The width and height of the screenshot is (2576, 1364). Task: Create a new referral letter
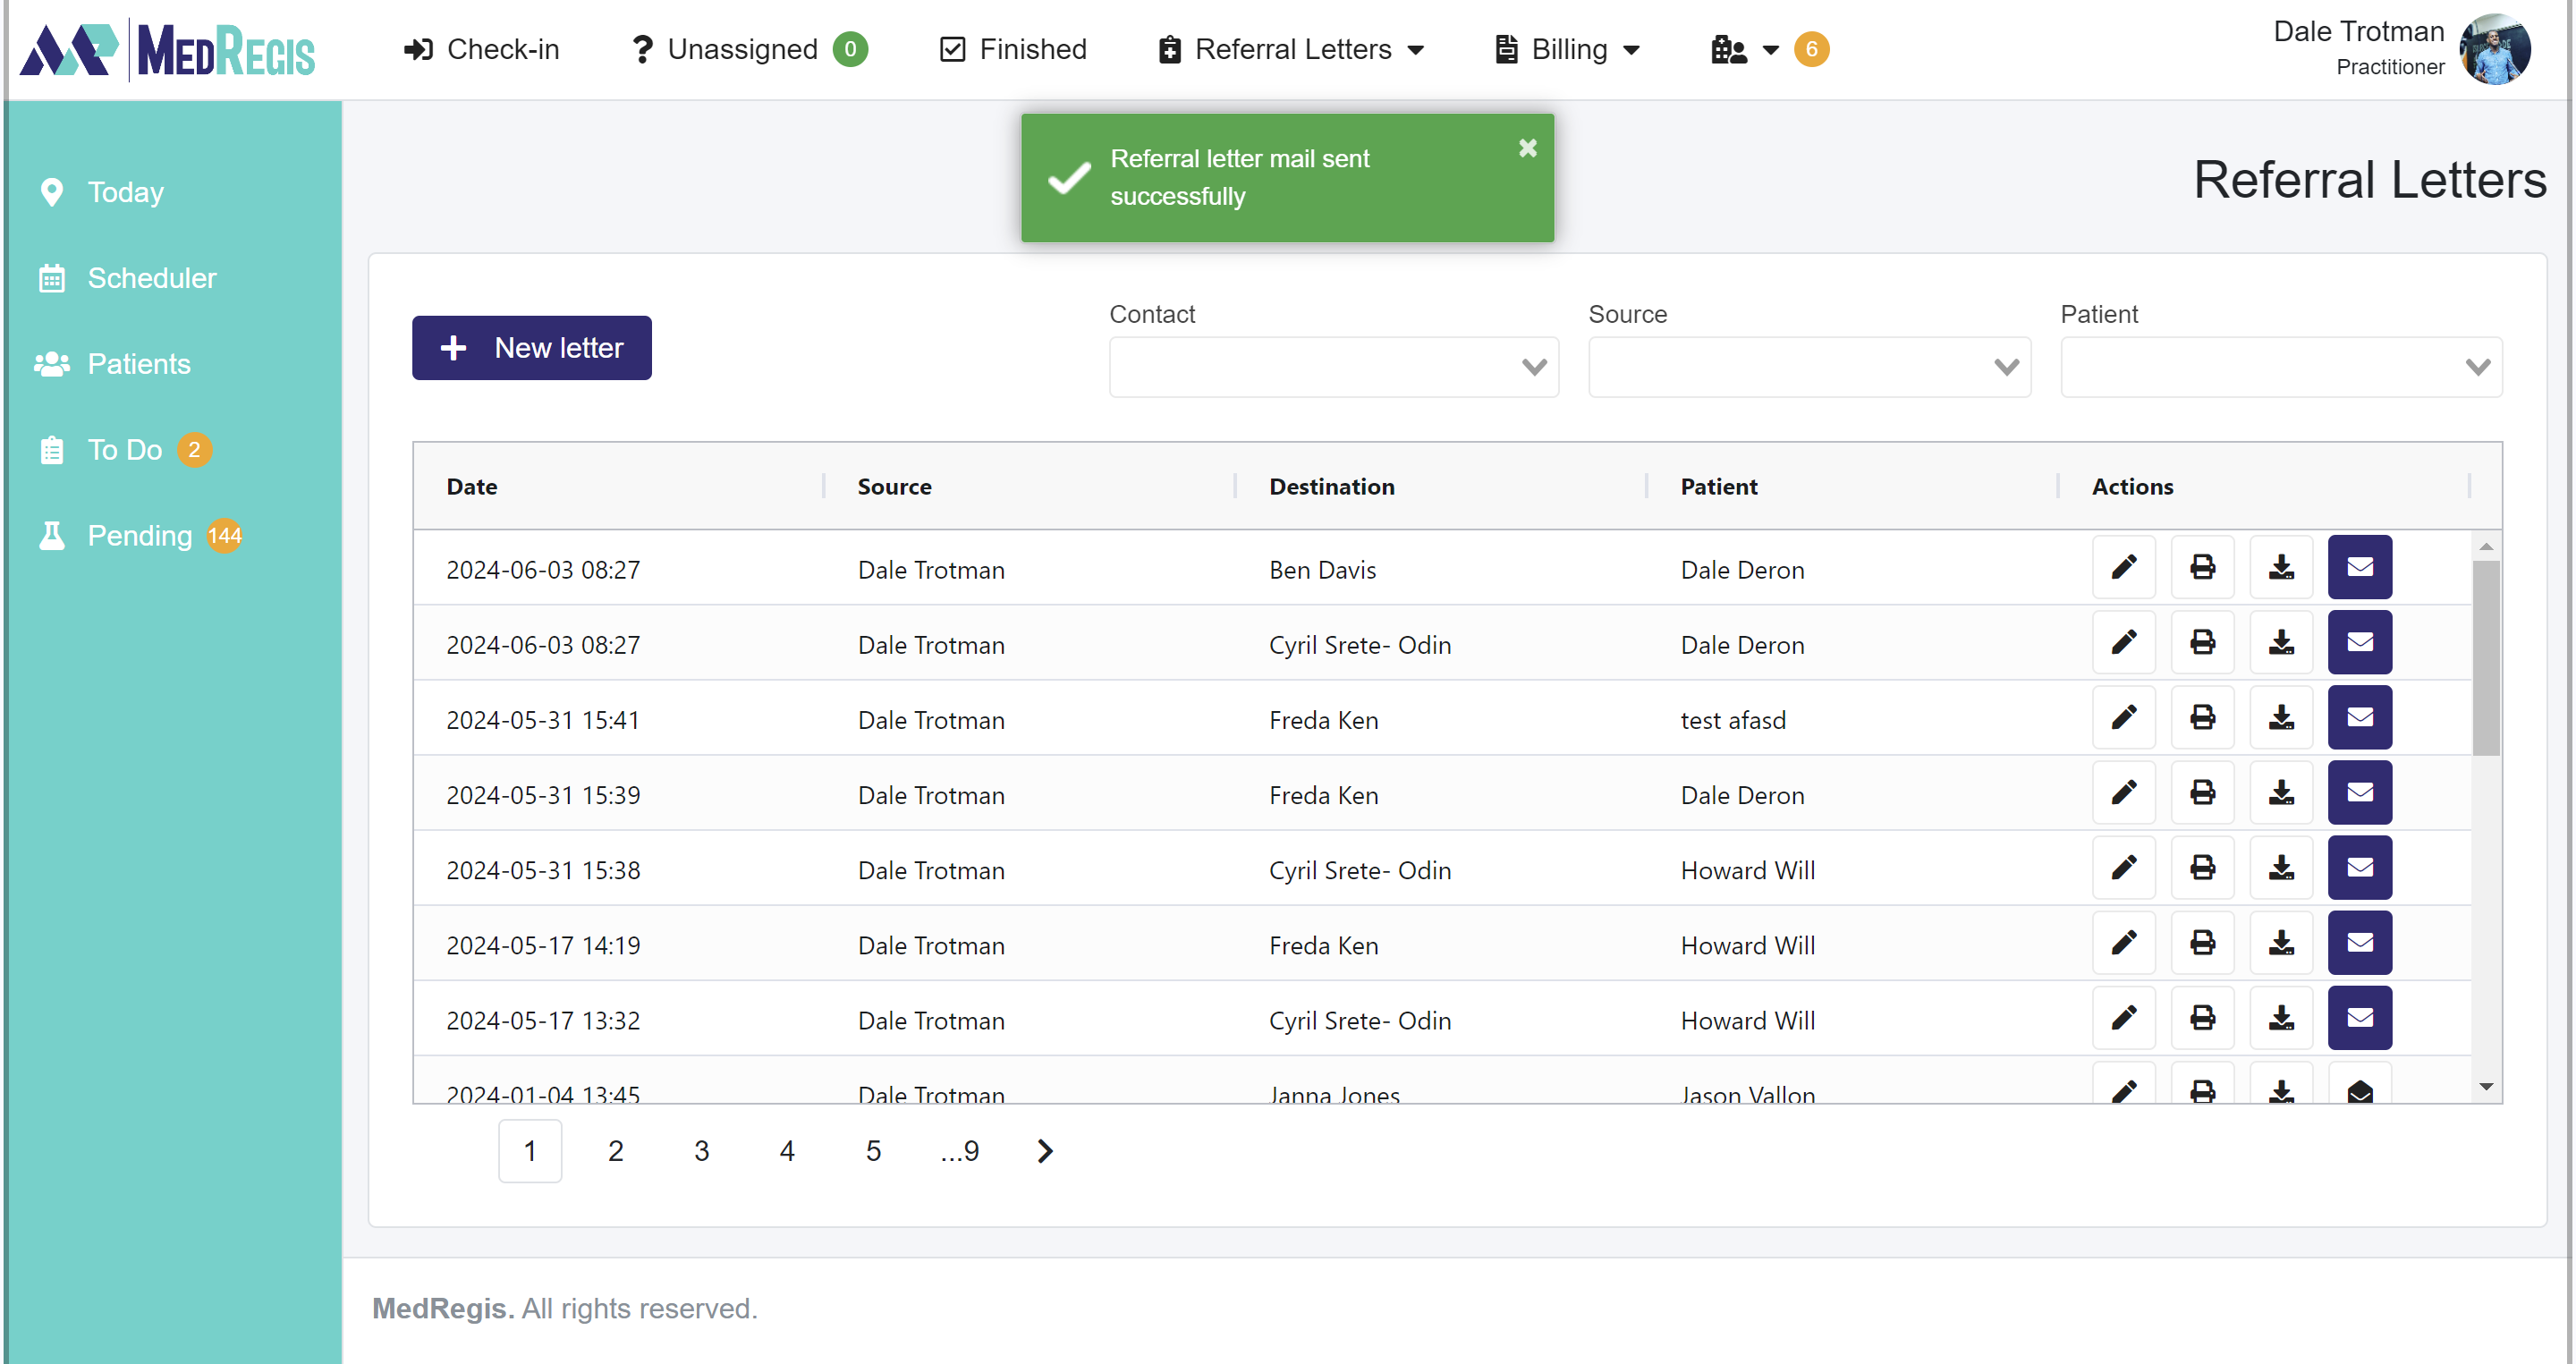[531, 347]
